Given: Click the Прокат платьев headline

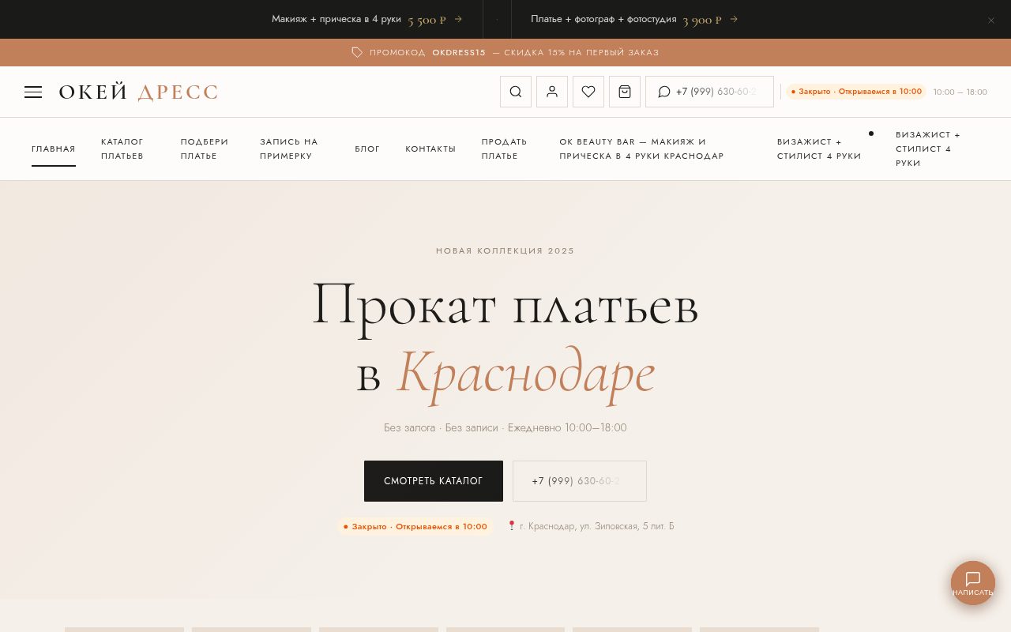Looking at the screenshot, I should [x=505, y=304].
